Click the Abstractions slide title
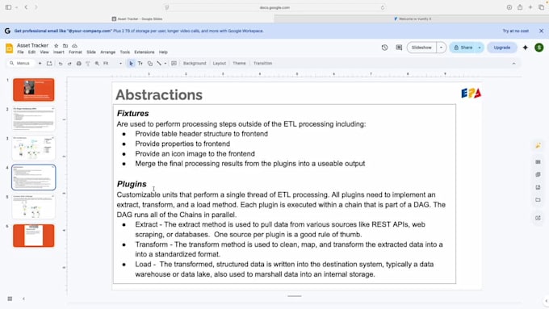 click(x=159, y=95)
